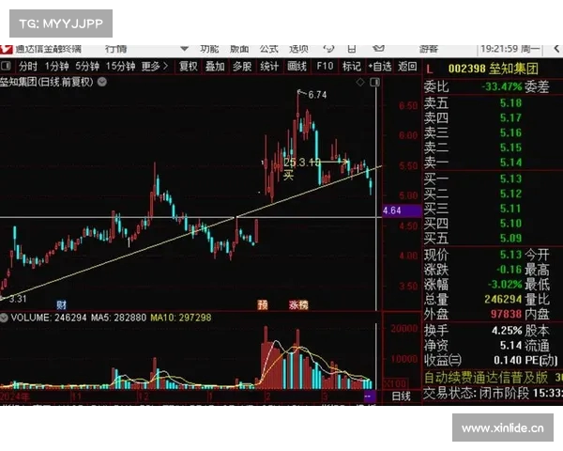563x451 pixels.
Task: Click the 财 financial marker on chart
Action: coord(61,305)
